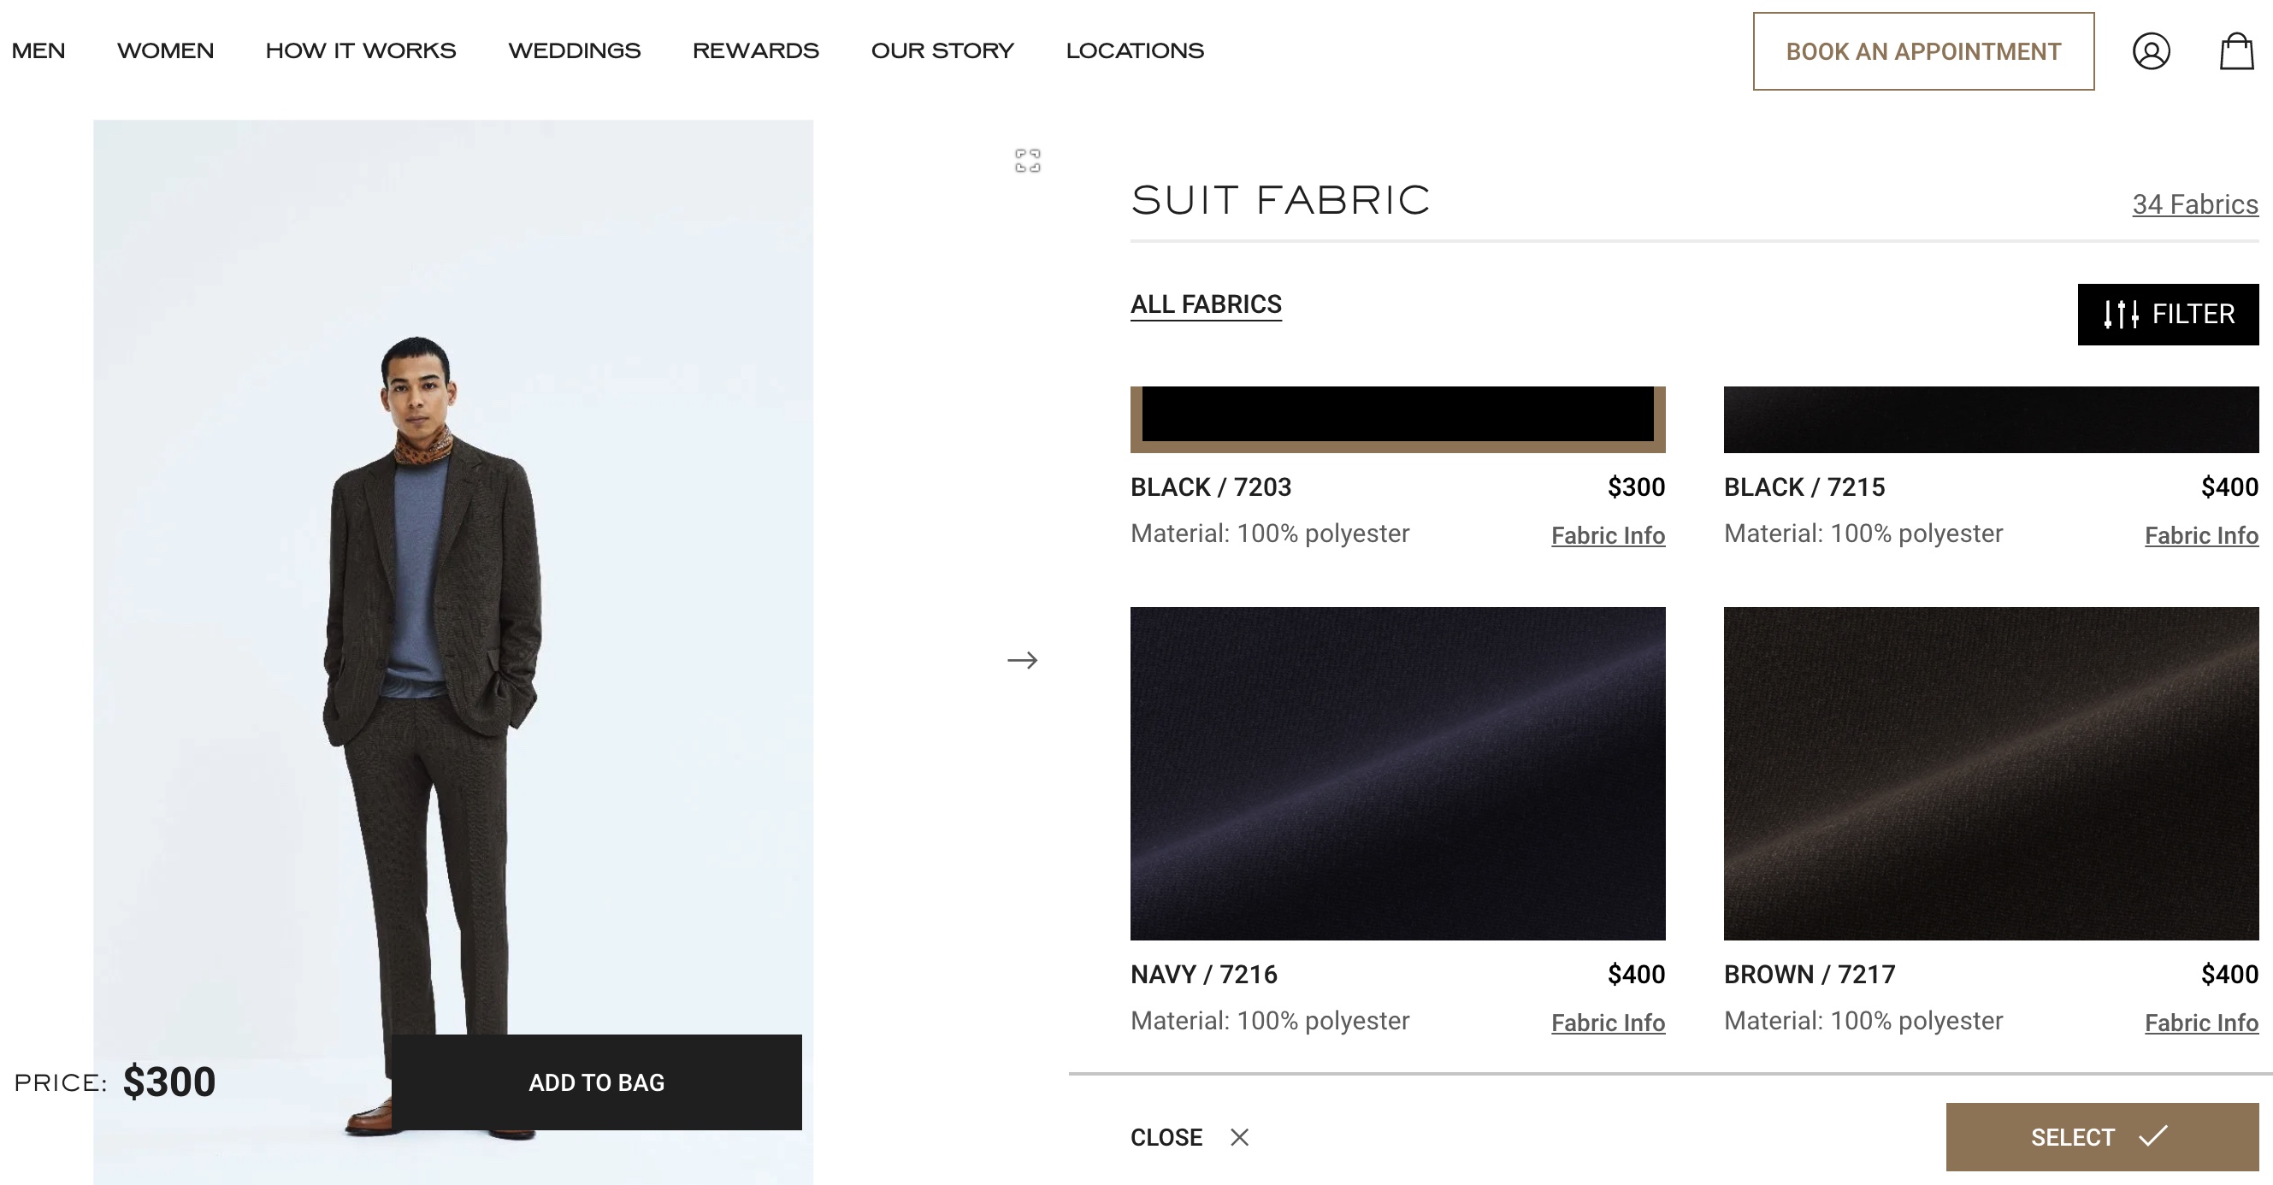
Task: Select the Black 7215 fabric swatch
Action: pos(1990,420)
